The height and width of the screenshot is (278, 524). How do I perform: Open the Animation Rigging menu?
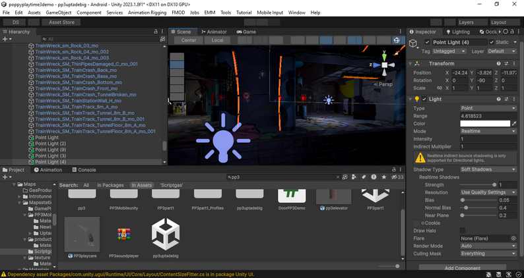147,13
